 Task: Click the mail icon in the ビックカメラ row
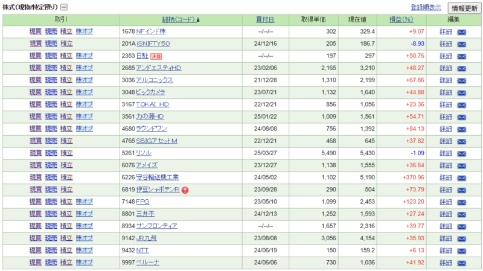[461, 93]
